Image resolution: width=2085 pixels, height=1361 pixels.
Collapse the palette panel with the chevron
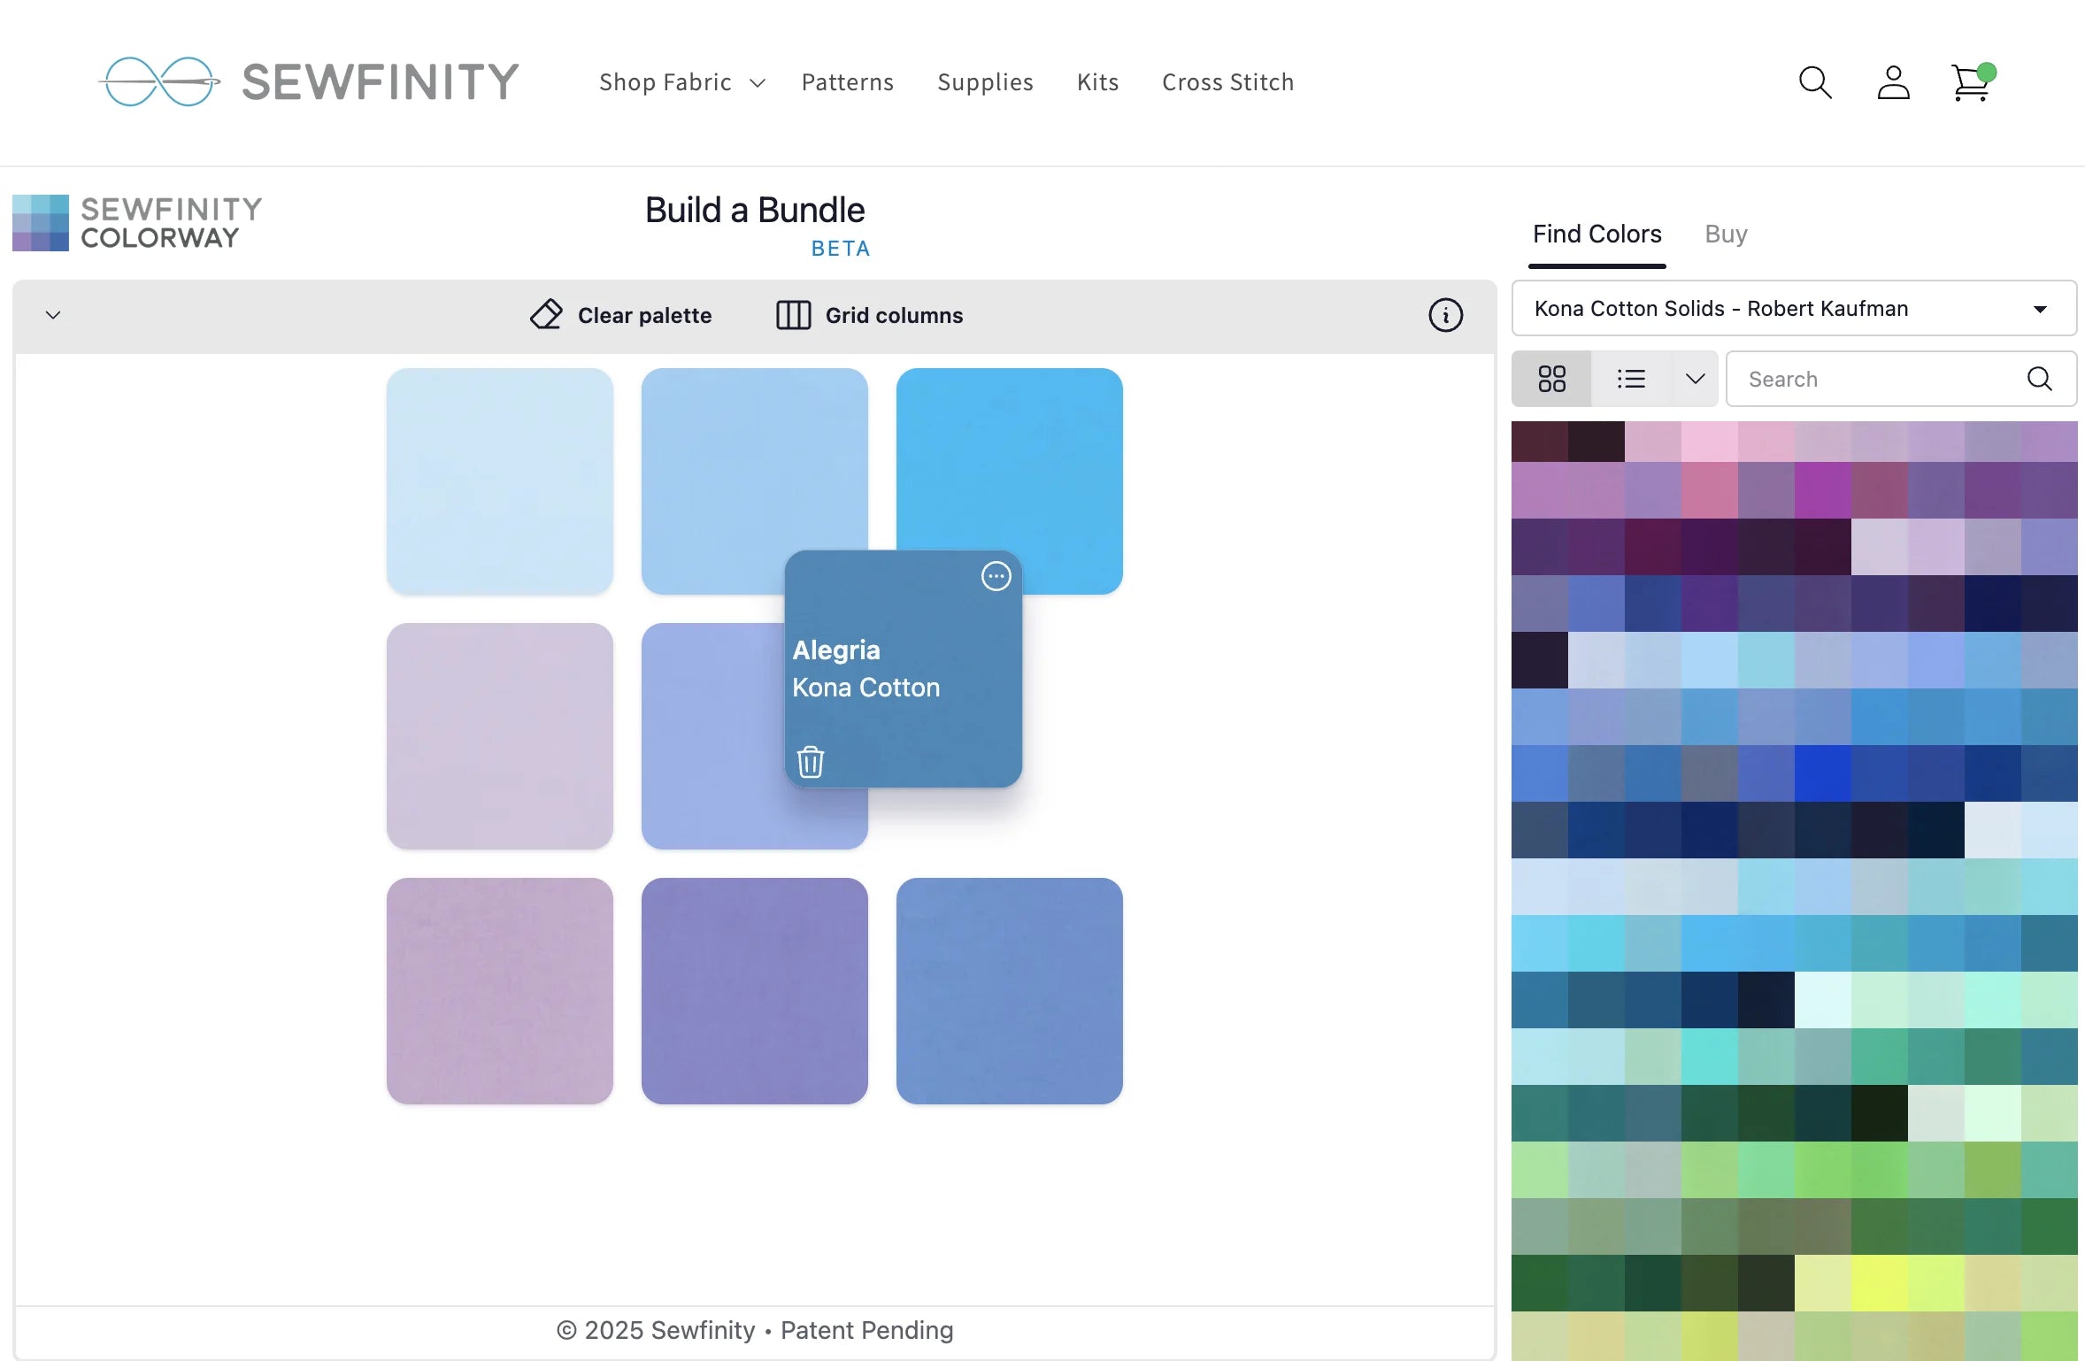click(53, 315)
